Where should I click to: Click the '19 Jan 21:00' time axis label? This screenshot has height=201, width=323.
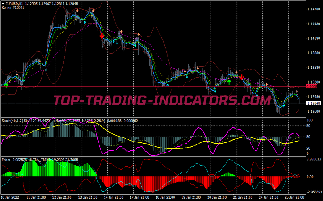(x=191, y=197)
